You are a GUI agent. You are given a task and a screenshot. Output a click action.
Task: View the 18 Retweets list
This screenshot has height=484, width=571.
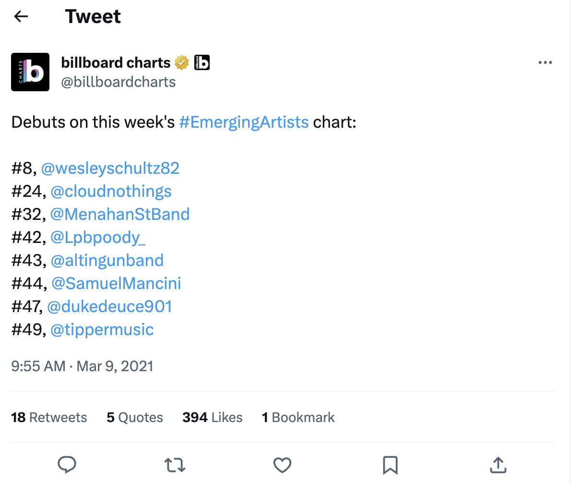(x=49, y=418)
